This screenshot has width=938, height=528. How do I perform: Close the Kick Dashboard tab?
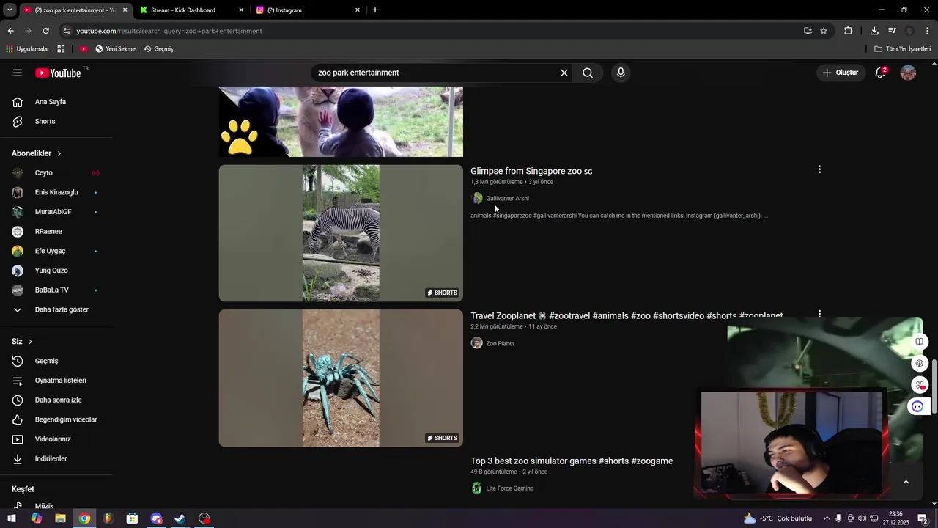coord(241,10)
